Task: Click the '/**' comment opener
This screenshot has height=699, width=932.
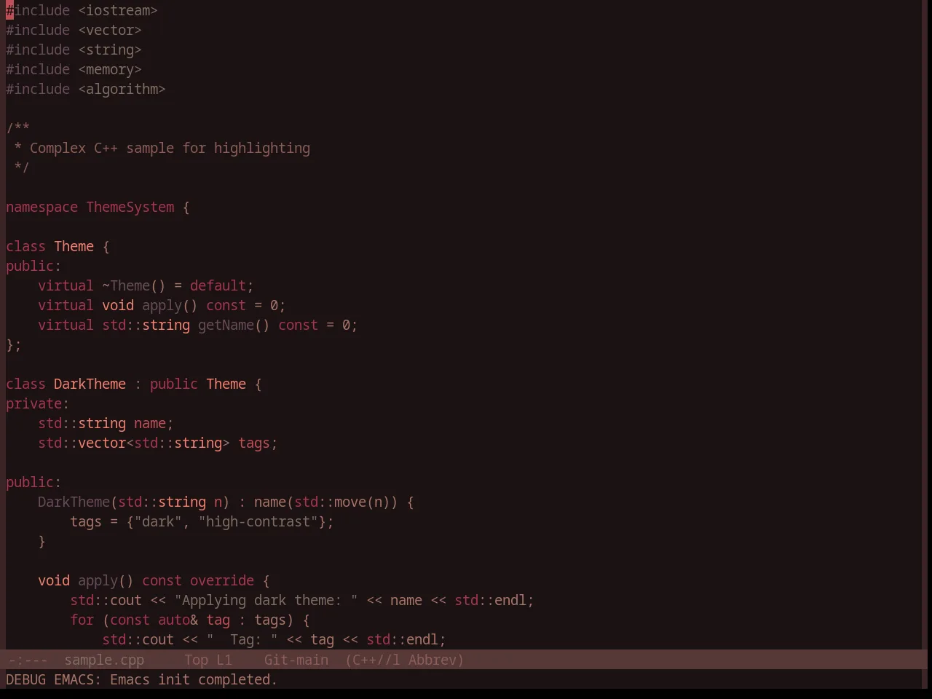Action: coord(17,128)
